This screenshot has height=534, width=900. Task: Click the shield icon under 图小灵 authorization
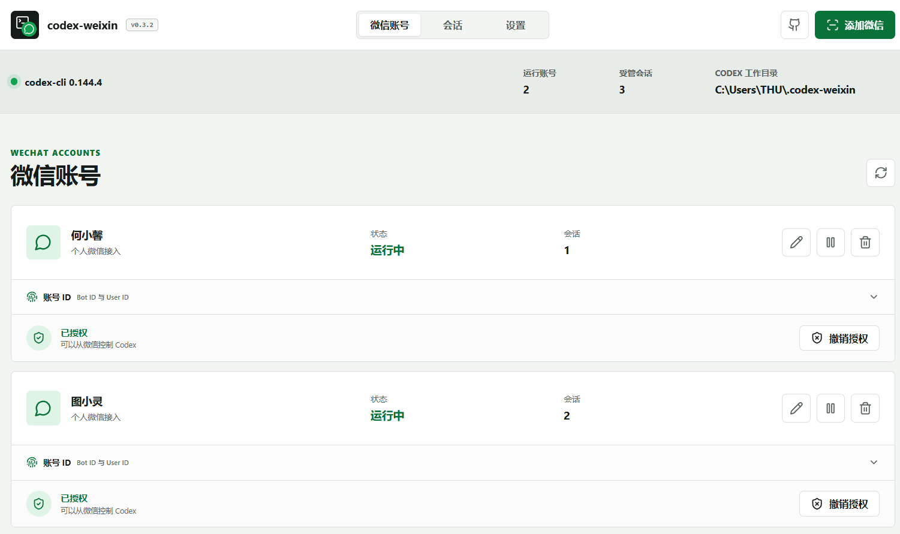[39, 504]
